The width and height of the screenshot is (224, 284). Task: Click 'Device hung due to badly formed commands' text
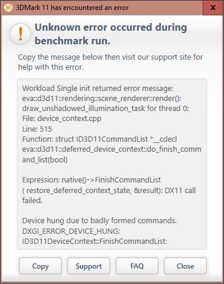click(x=100, y=221)
